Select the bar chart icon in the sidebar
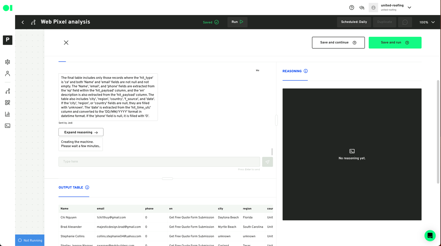The width and height of the screenshot is (441, 246). click(x=7, y=114)
